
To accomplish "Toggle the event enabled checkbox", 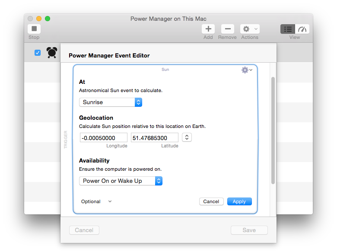I will pyautogui.click(x=38, y=53).
